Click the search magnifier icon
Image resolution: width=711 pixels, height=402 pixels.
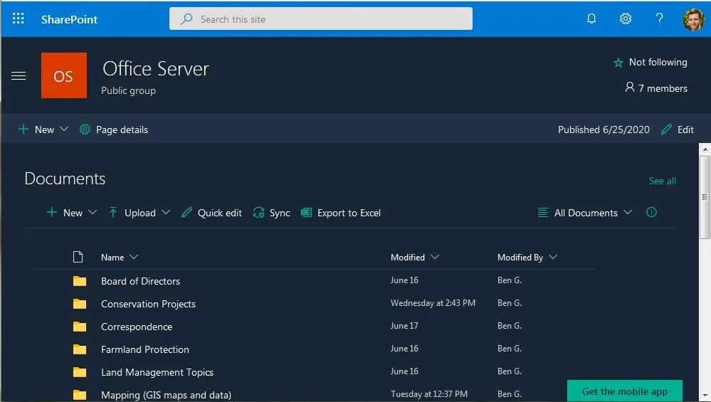tap(186, 19)
